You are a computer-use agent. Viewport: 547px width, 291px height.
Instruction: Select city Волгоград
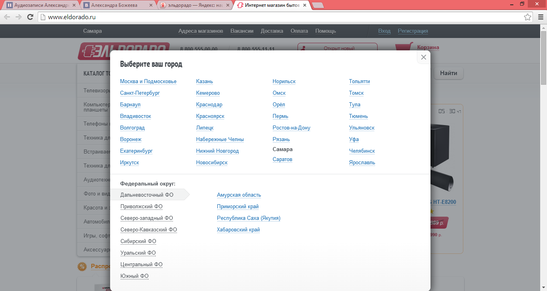click(x=132, y=128)
